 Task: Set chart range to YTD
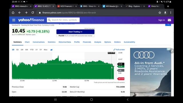(32, 49)
